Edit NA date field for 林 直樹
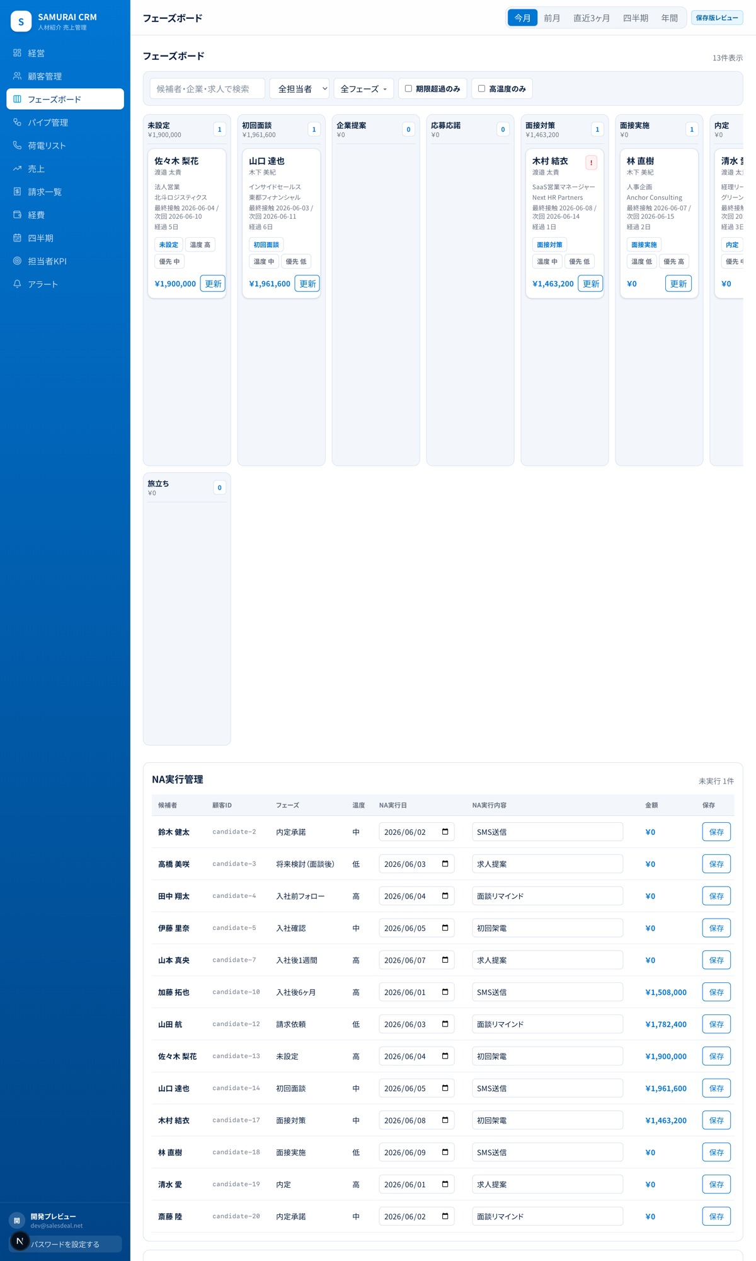 click(416, 1153)
